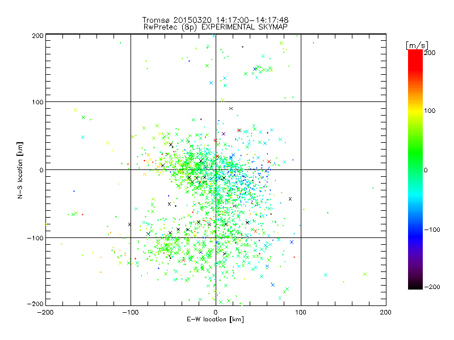The height and width of the screenshot is (340, 454).
Task: Click the y-axis tick label '-200'
Action: [35, 304]
